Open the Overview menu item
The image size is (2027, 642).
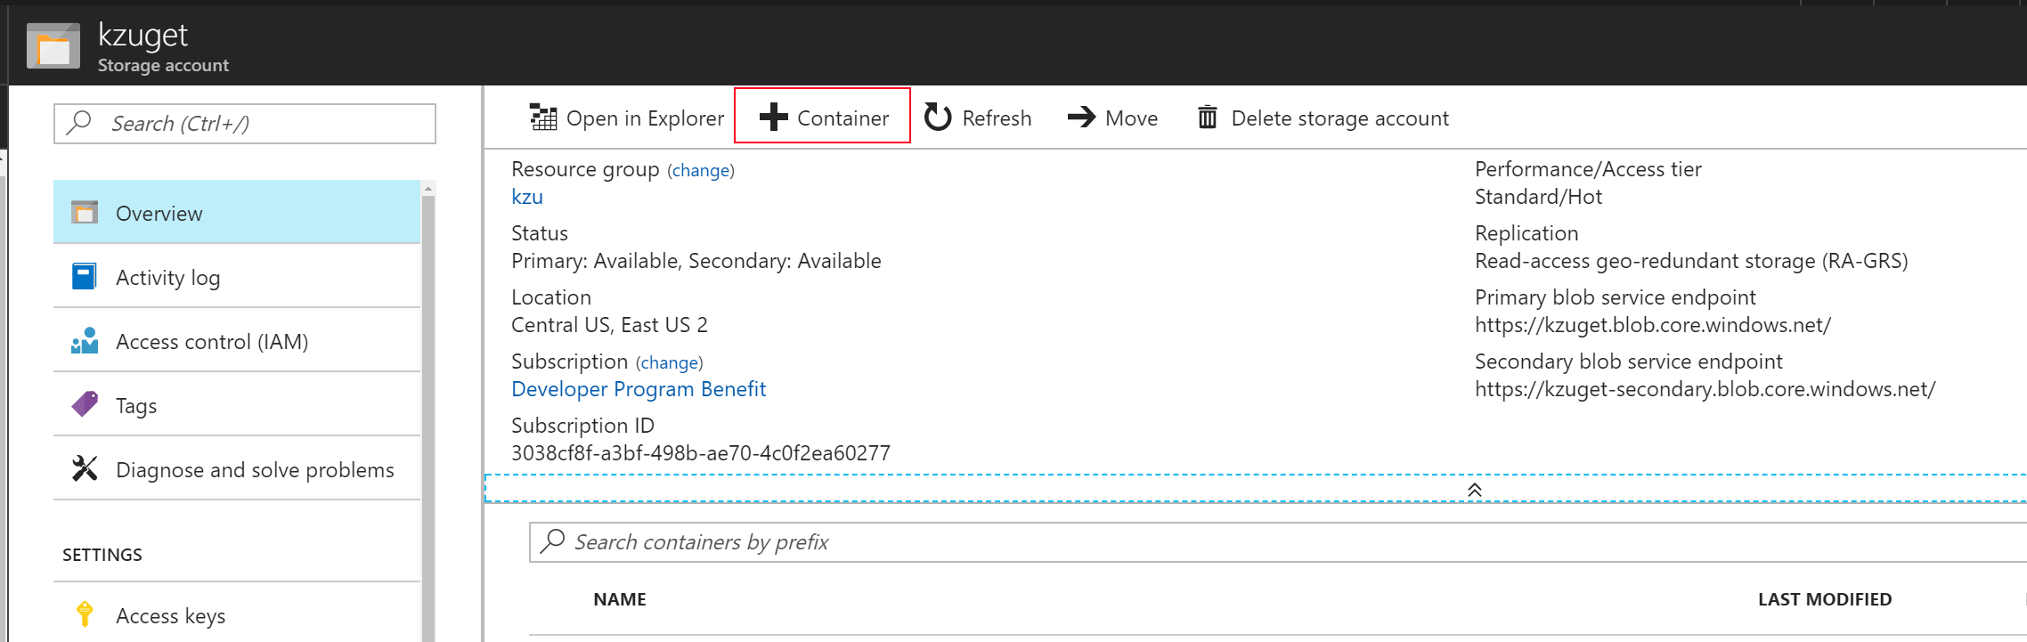[237, 212]
